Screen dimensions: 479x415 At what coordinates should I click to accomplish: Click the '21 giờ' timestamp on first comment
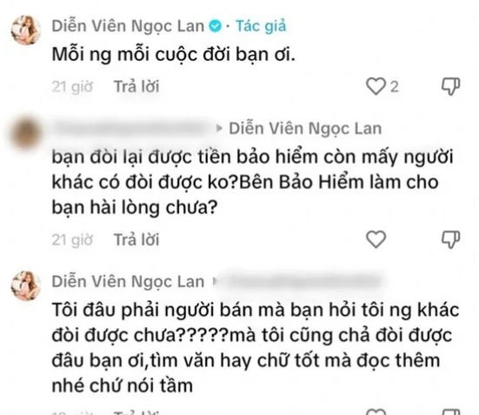click(72, 86)
